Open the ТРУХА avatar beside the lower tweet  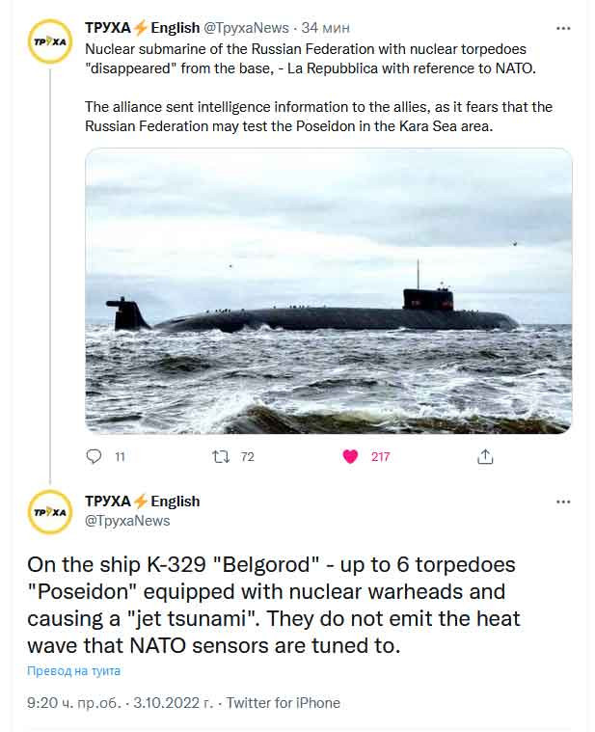(48, 511)
